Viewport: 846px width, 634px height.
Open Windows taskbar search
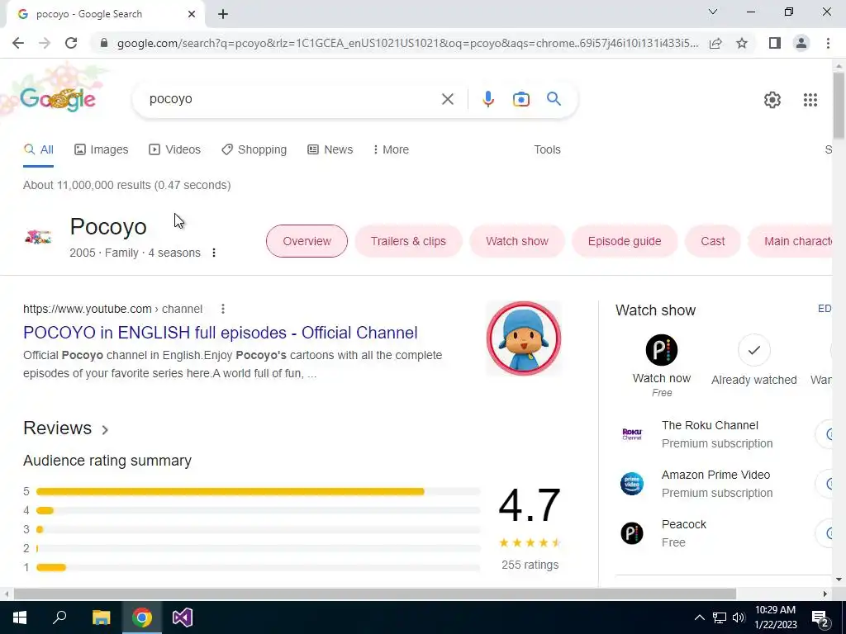tap(59, 617)
